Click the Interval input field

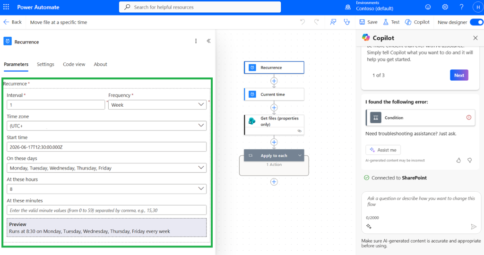tap(56, 105)
